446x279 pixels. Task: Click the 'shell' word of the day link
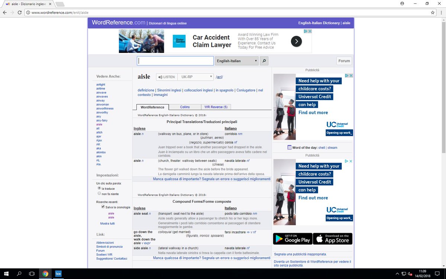(321, 148)
